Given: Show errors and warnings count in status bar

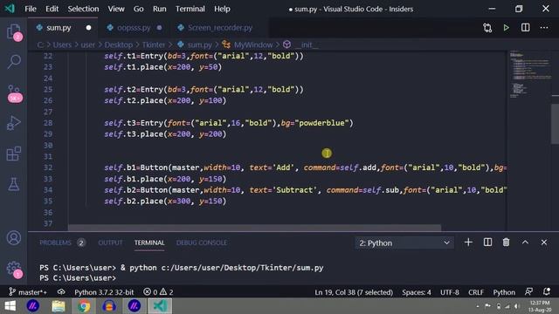Looking at the screenshot, I should [x=158, y=292].
